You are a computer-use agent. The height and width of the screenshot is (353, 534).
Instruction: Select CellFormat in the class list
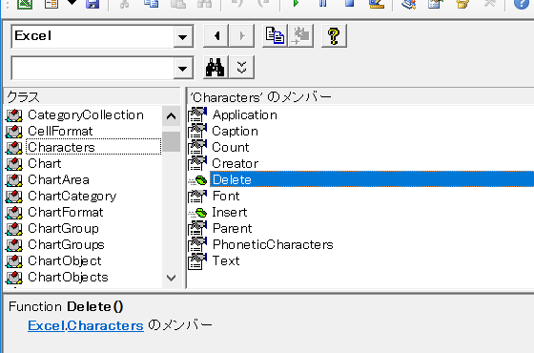(x=60, y=132)
